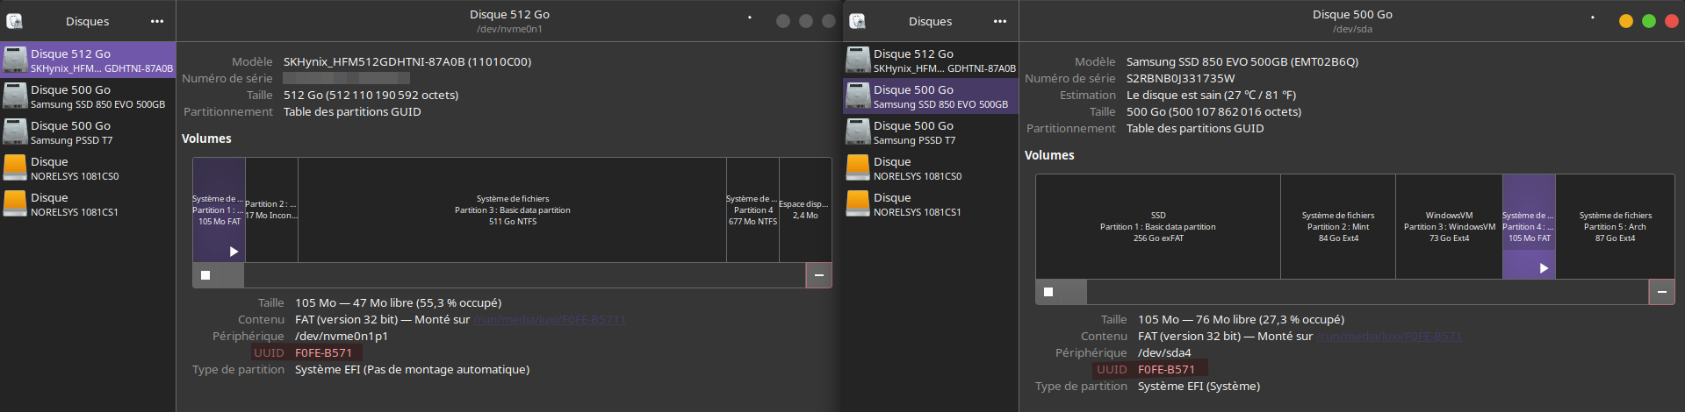Select Samsung SSD 850 EVO disk in right window sidebar

[931, 96]
